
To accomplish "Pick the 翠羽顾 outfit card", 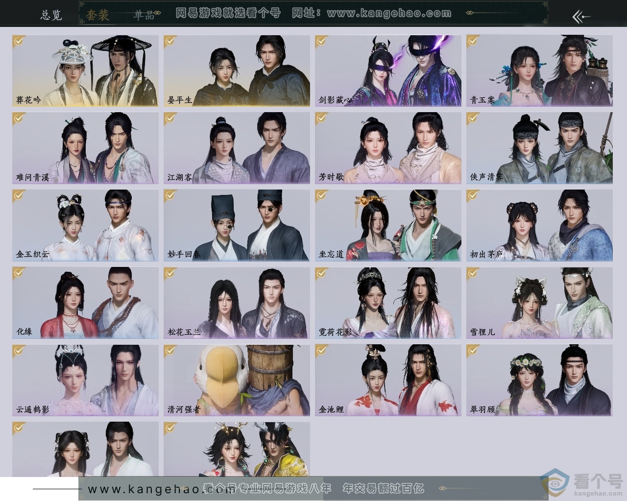I will [539, 380].
